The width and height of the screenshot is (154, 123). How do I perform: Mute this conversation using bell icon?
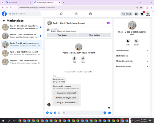(128, 41)
